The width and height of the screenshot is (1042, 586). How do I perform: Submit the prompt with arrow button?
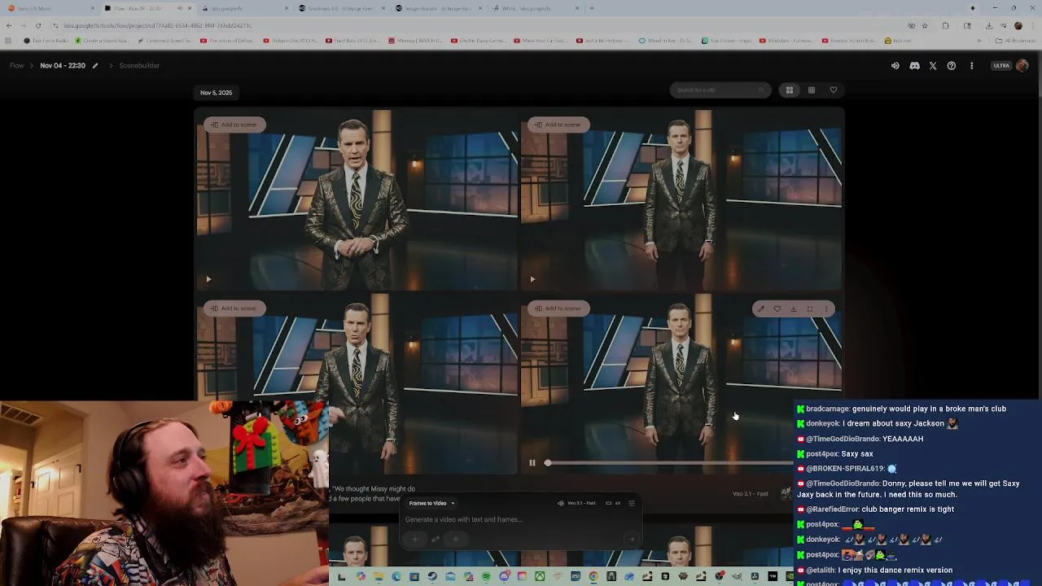click(632, 539)
